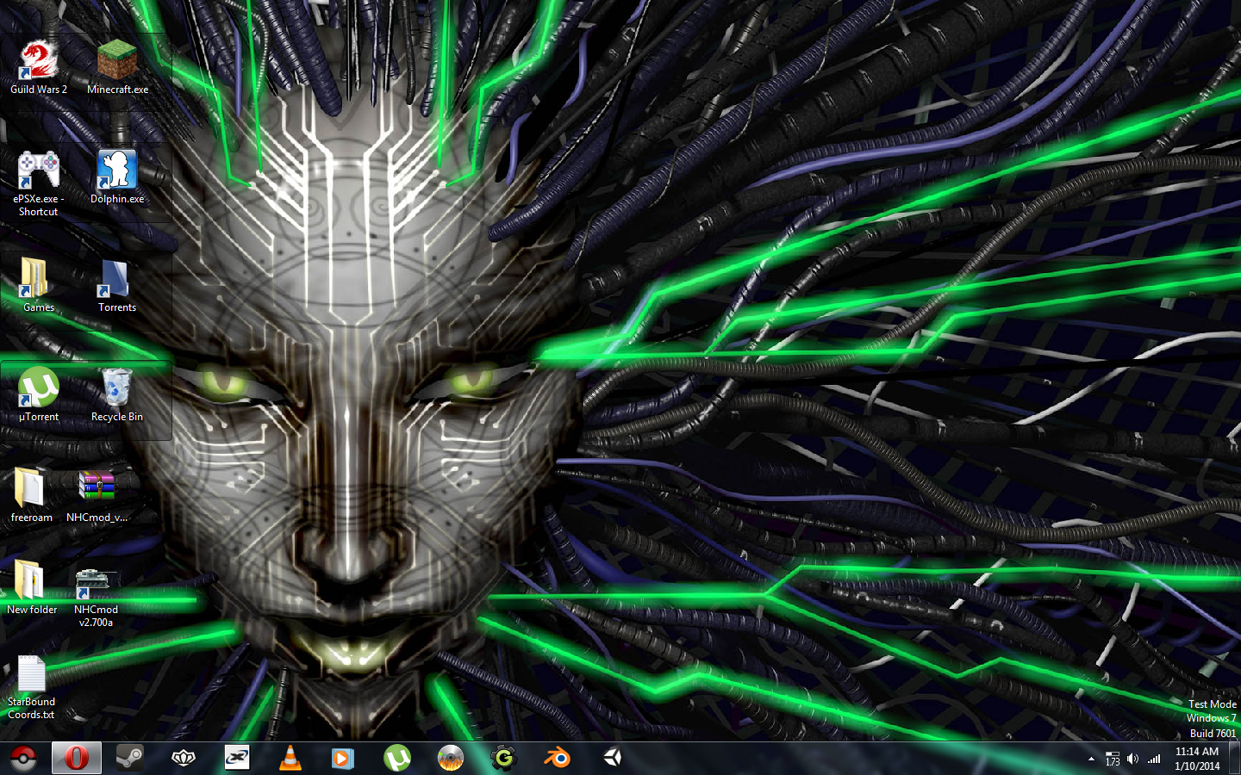1241x775 pixels.
Task: Open the Guild Wars 2 desktop shortcut
Action: click(39, 63)
